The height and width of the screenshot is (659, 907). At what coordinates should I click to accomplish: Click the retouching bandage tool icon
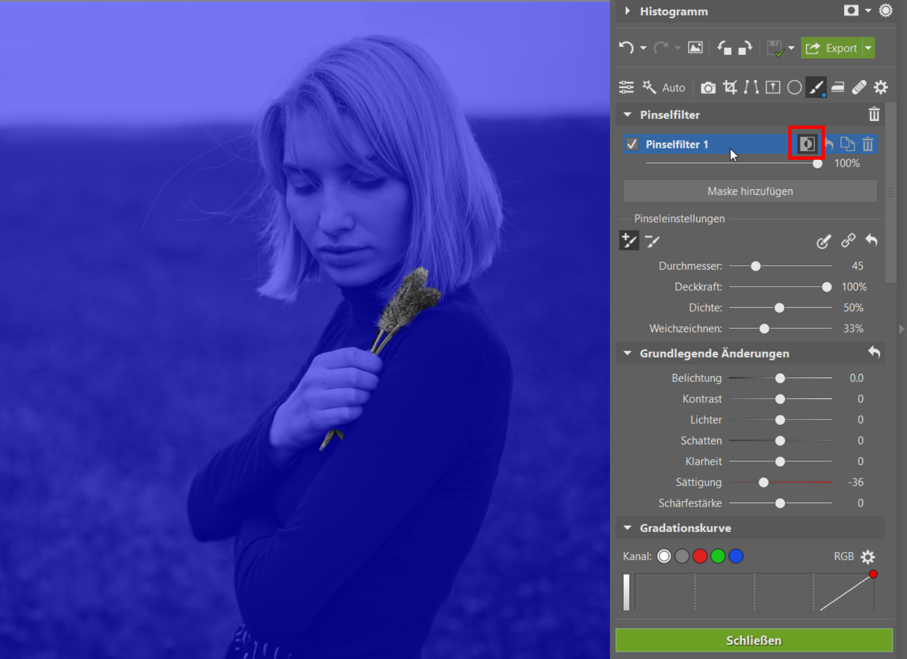(859, 87)
